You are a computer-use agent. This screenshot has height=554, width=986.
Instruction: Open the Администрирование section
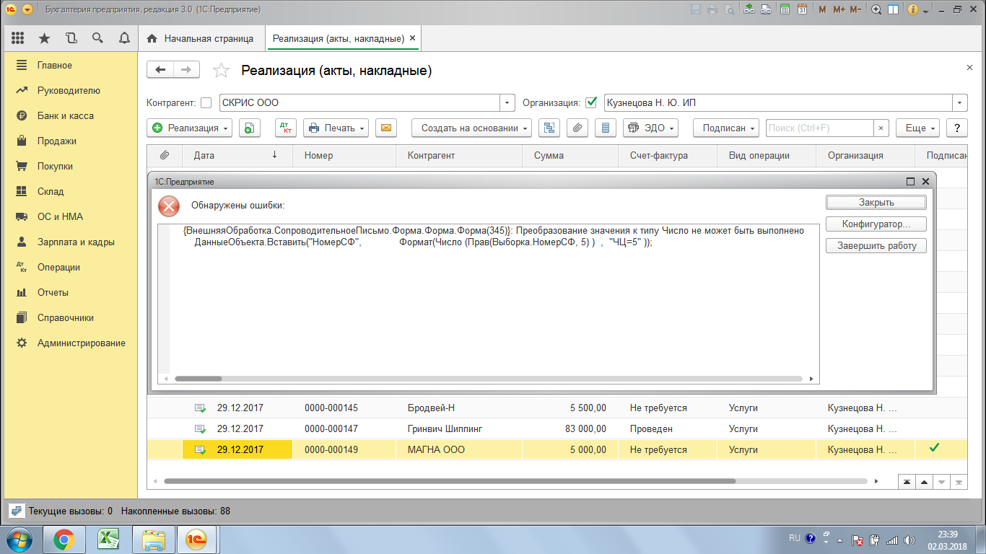click(82, 343)
